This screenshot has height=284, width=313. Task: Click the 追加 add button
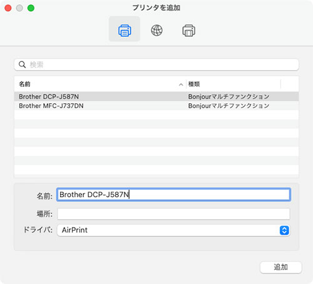click(x=281, y=267)
